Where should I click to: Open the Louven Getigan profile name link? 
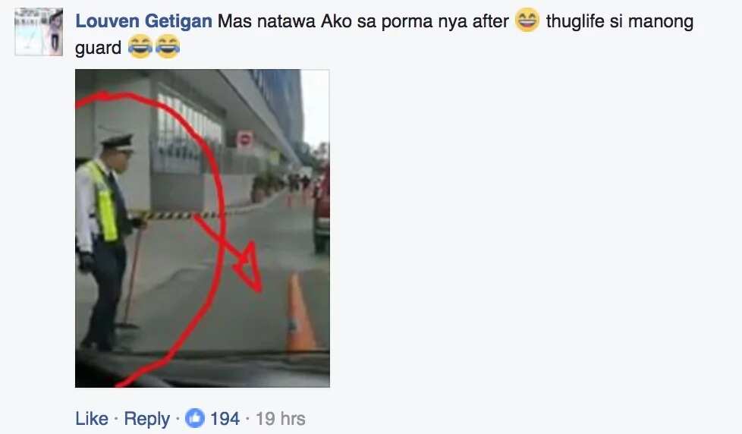(144, 21)
